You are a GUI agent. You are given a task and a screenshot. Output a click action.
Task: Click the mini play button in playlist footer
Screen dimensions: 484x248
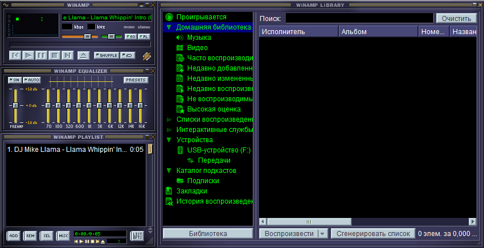pos(81,242)
